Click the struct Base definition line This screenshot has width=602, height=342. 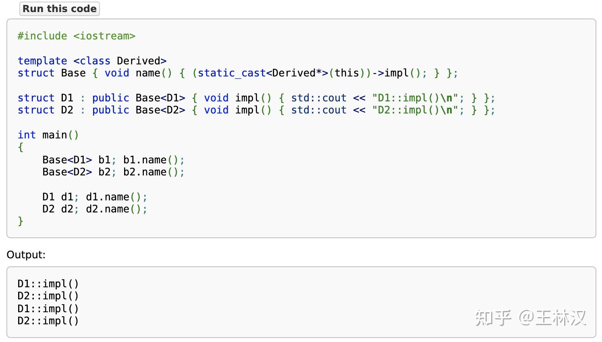tap(238, 73)
